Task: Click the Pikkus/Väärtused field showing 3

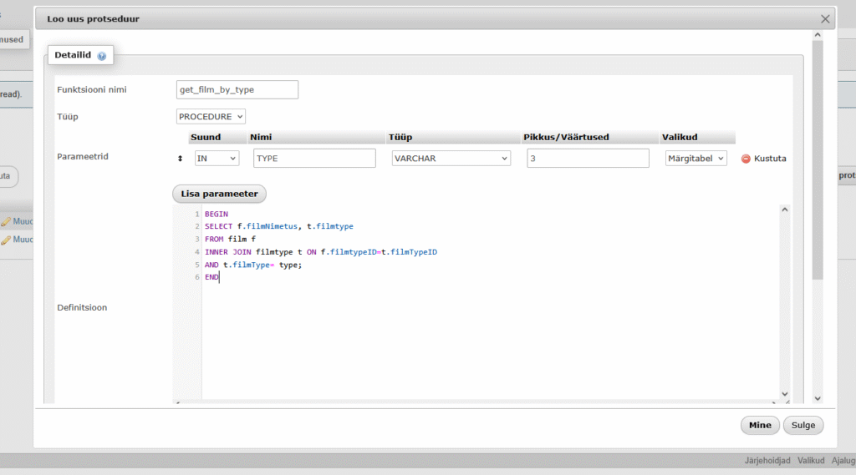Action: [588, 158]
